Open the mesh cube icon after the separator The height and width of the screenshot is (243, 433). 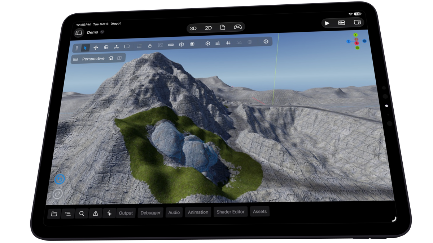click(208, 44)
